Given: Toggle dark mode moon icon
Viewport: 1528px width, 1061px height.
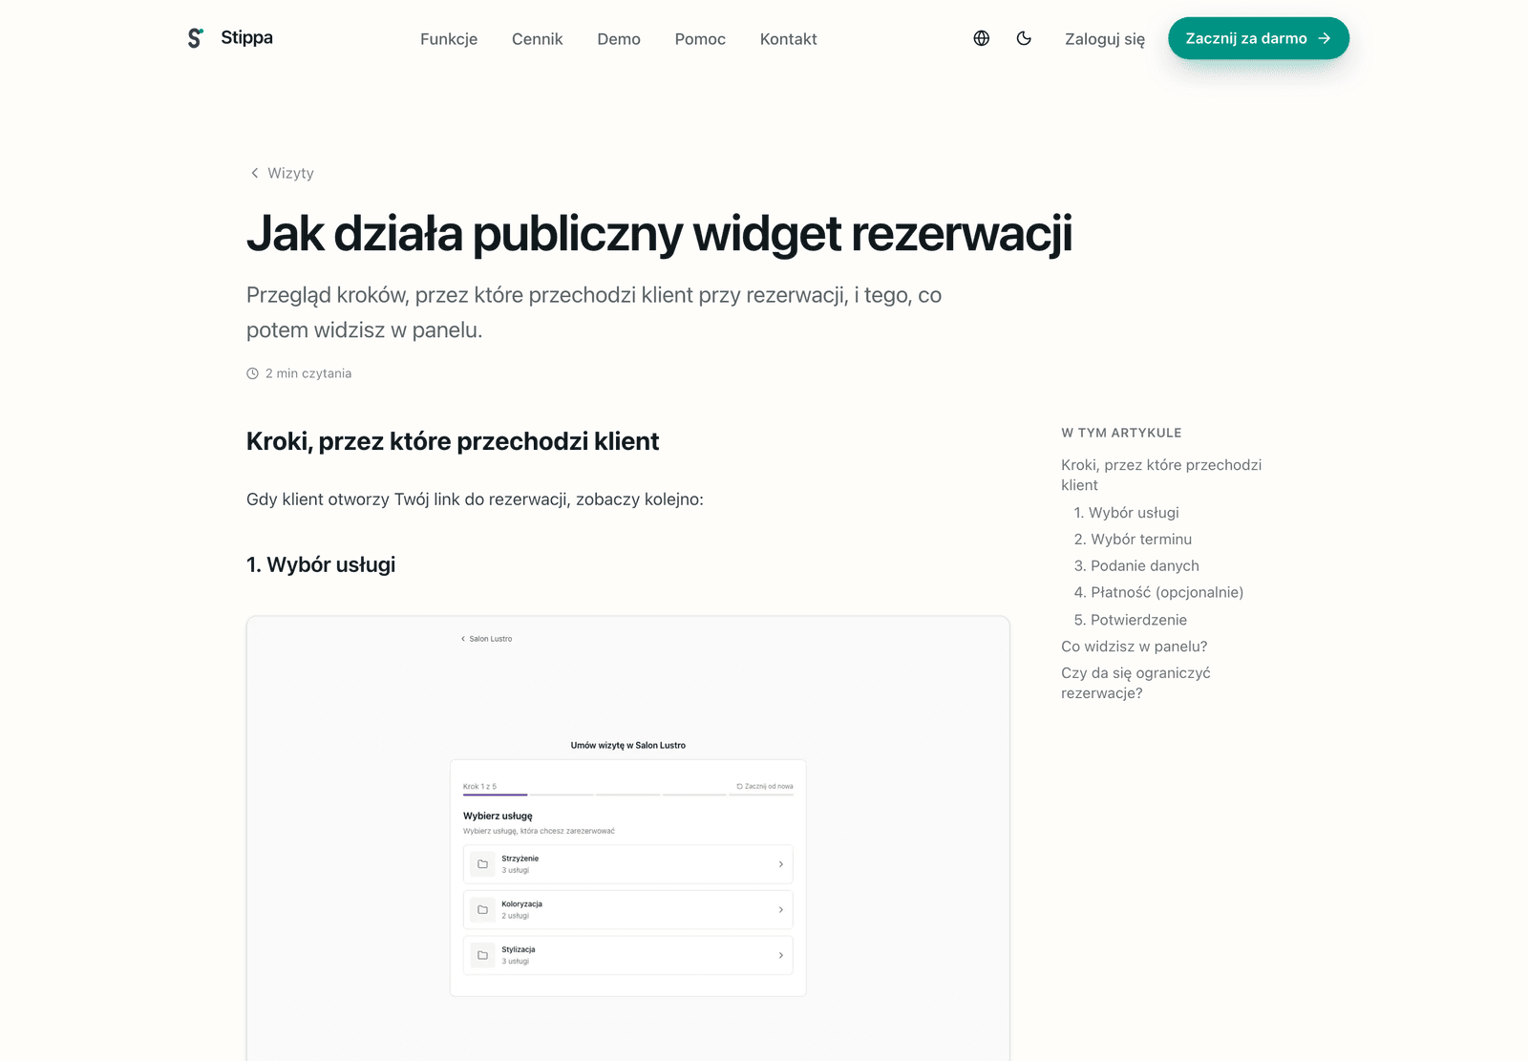Looking at the screenshot, I should click(x=1024, y=38).
